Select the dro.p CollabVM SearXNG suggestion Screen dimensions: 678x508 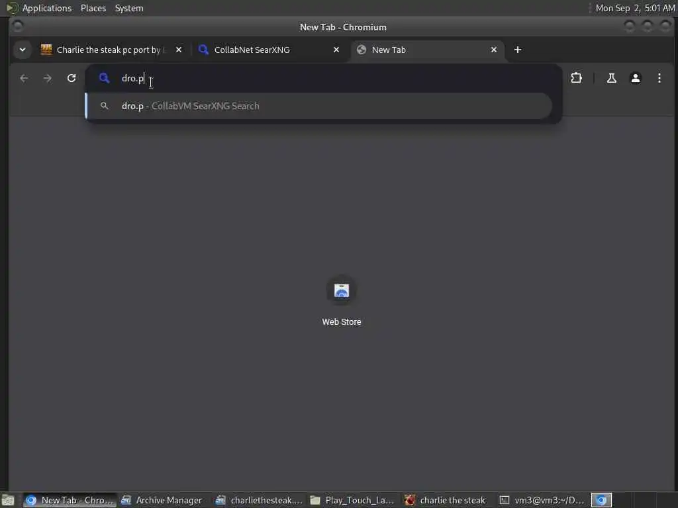pyautogui.click(x=319, y=106)
